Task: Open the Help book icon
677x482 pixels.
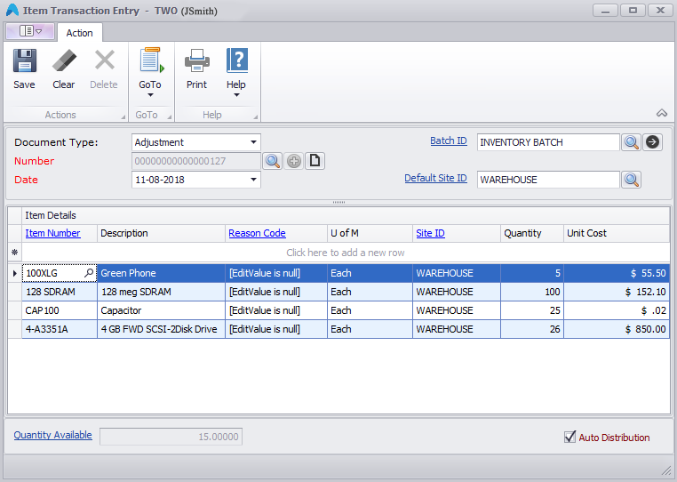Action: [x=237, y=60]
